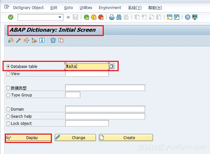Open the Environment menu
The height and width of the screenshot is (154, 210).
click(x=110, y=8)
